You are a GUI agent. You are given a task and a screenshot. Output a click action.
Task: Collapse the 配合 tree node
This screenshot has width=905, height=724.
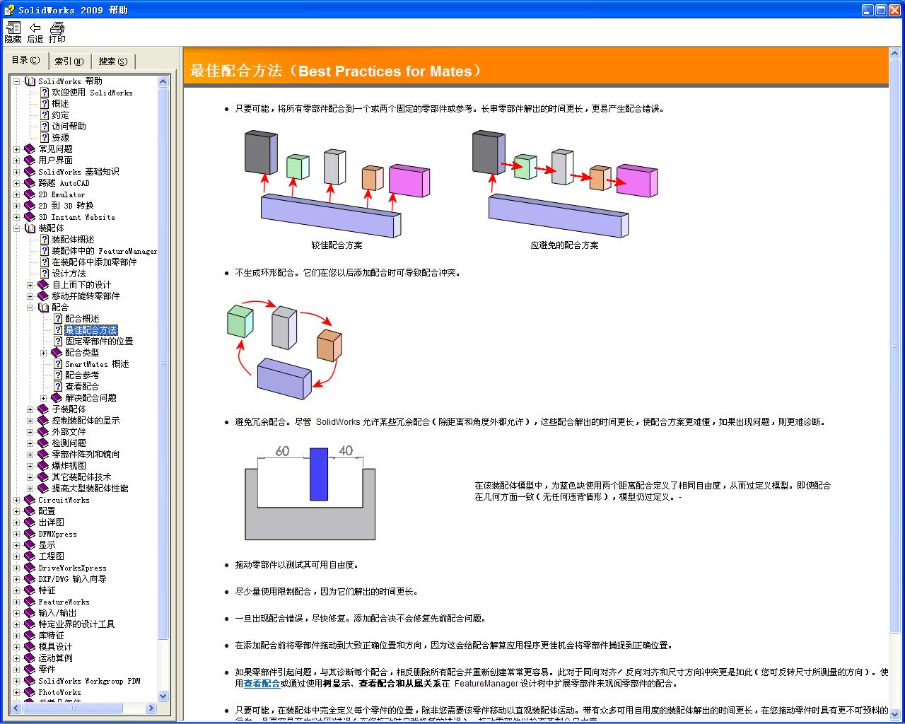[x=30, y=308]
